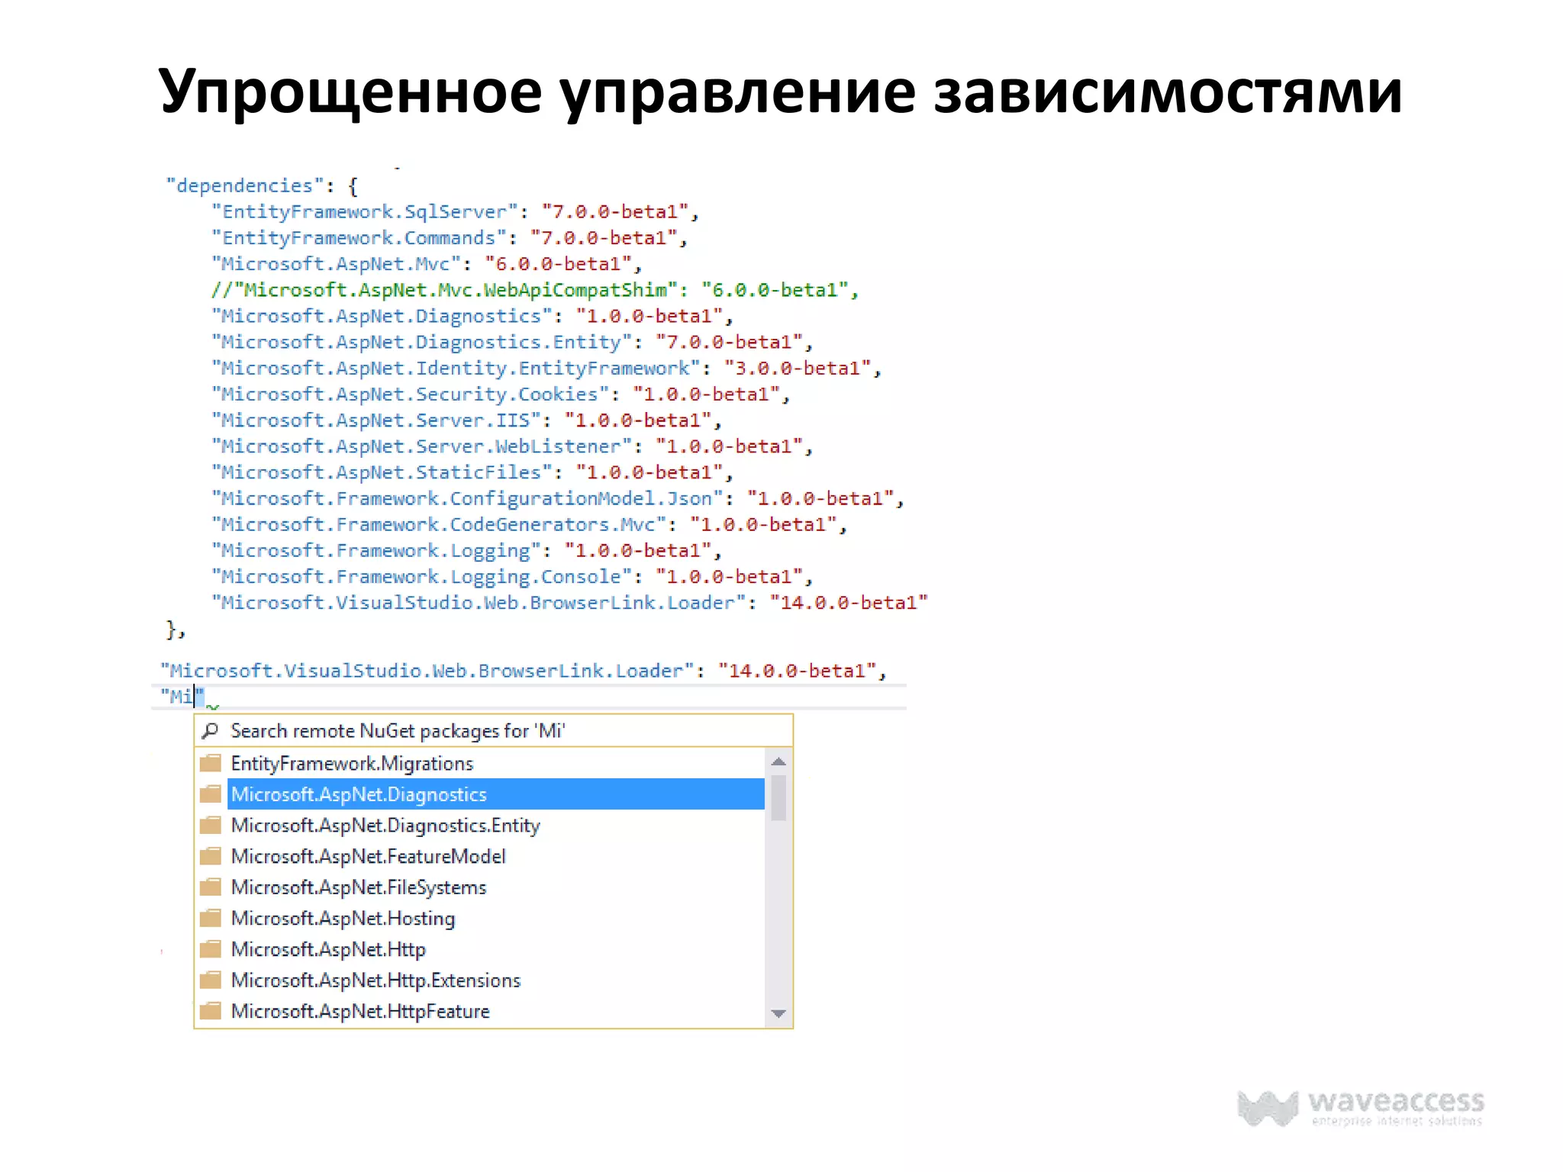The image size is (1563, 1172).
Task: Click the "dependencies" key text
Action: tap(245, 185)
